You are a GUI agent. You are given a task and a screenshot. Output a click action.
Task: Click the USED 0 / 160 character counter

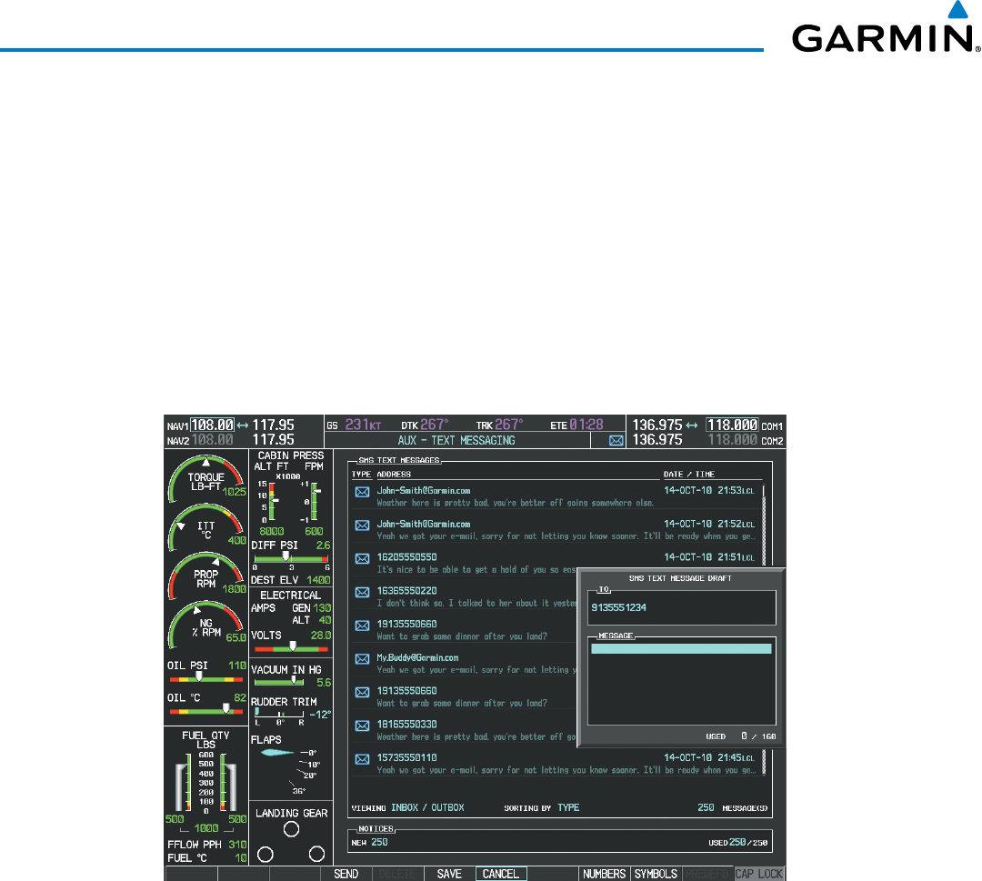[741, 736]
